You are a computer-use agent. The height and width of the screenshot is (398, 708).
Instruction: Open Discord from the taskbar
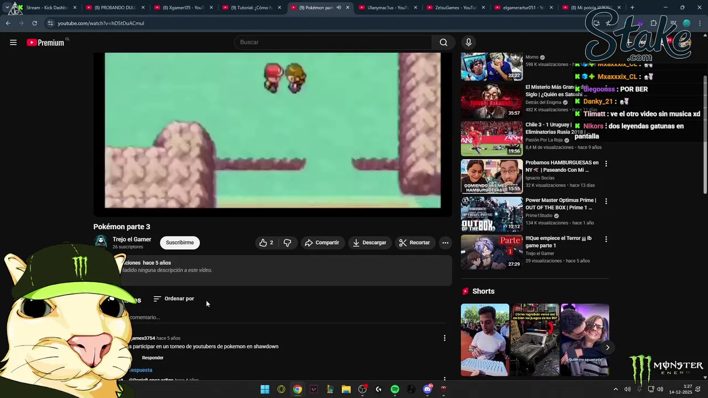(427, 389)
